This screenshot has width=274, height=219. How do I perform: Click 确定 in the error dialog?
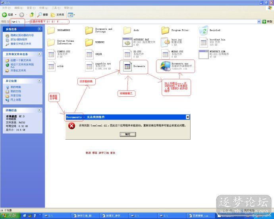(128, 134)
